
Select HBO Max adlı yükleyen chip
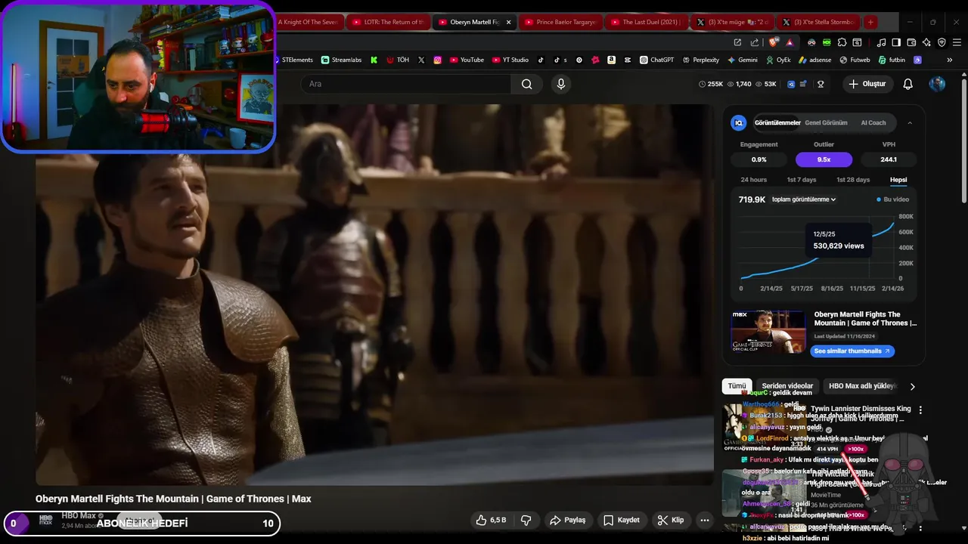coord(862,386)
